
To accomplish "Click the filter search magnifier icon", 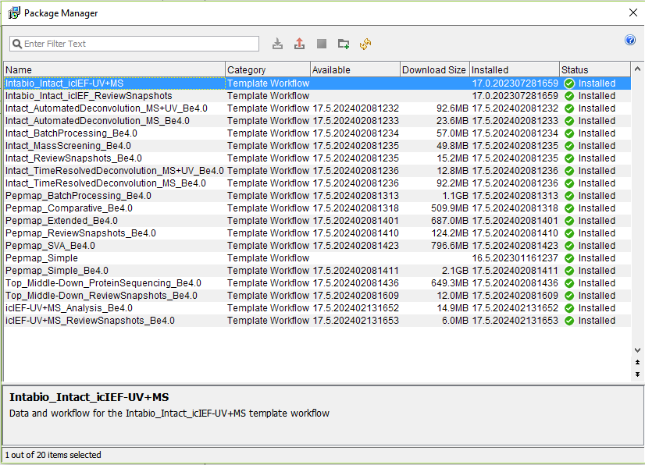I will [17, 44].
